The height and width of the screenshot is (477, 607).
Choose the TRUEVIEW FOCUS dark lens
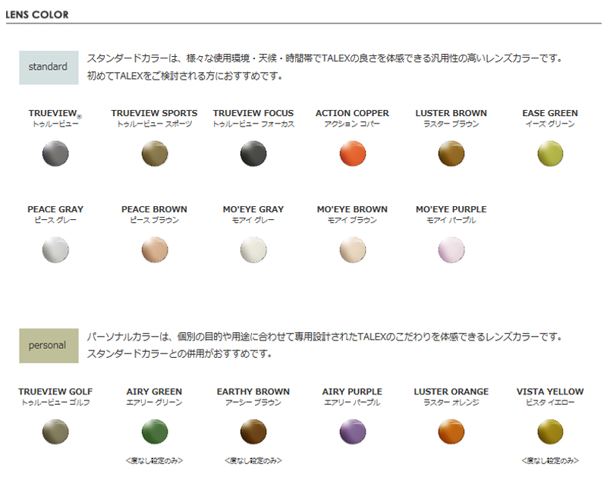[253, 154]
